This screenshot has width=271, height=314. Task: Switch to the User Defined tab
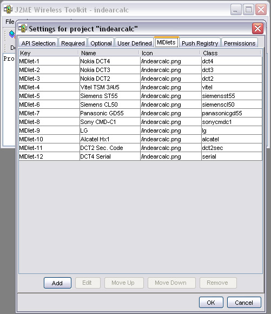(x=135, y=43)
